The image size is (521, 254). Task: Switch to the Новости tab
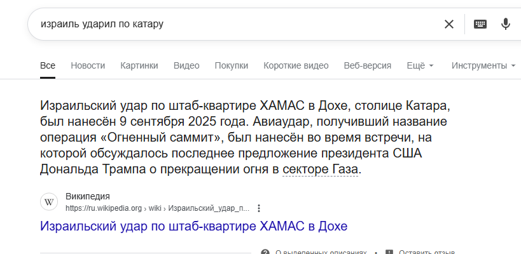pyautogui.click(x=88, y=65)
